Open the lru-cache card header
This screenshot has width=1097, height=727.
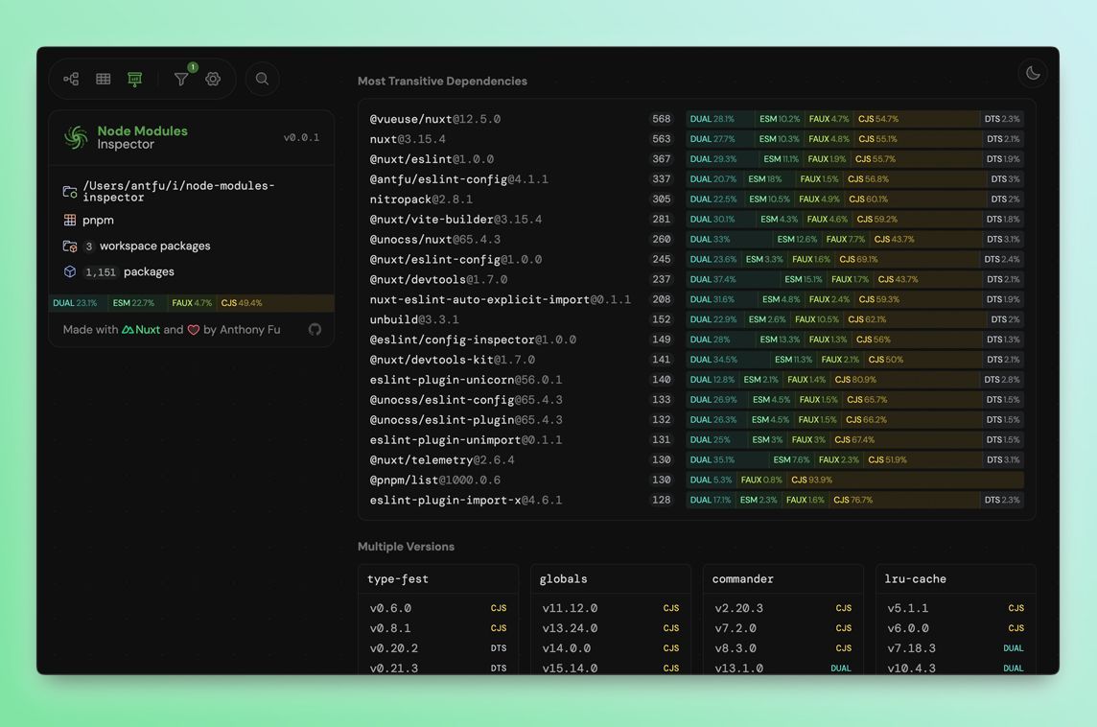(956, 579)
